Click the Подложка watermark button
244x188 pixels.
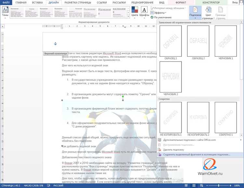tap(195, 13)
